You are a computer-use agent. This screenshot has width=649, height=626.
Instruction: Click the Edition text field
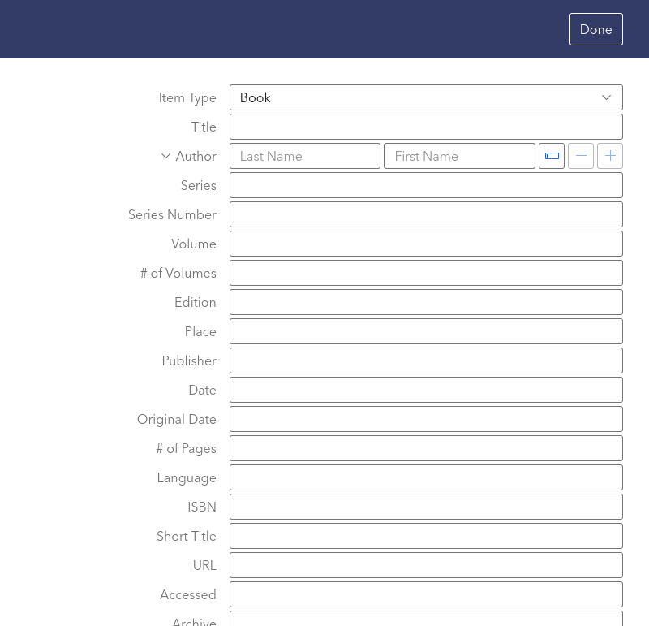426,302
